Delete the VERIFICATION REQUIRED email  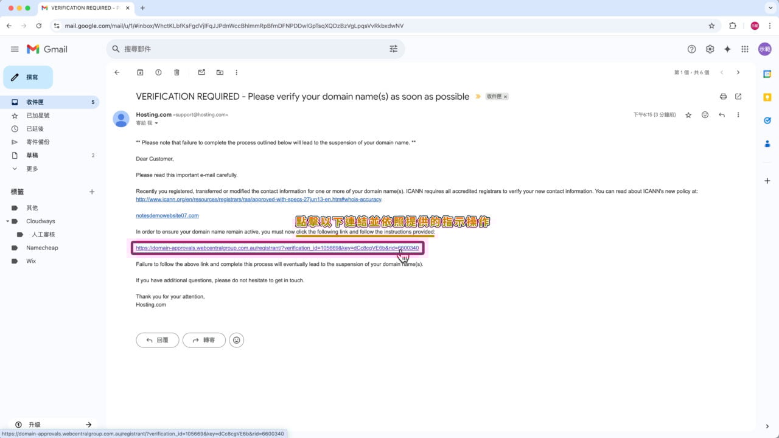176,72
